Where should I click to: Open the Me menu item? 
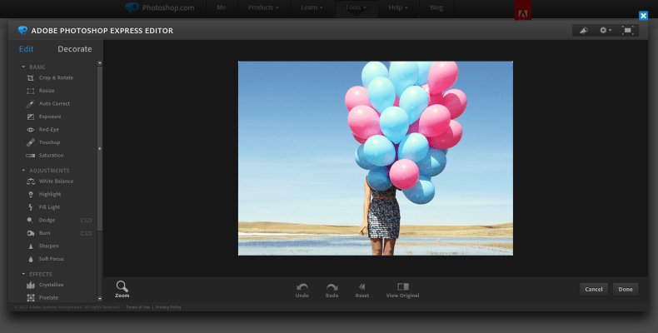[x=222, y=7]
